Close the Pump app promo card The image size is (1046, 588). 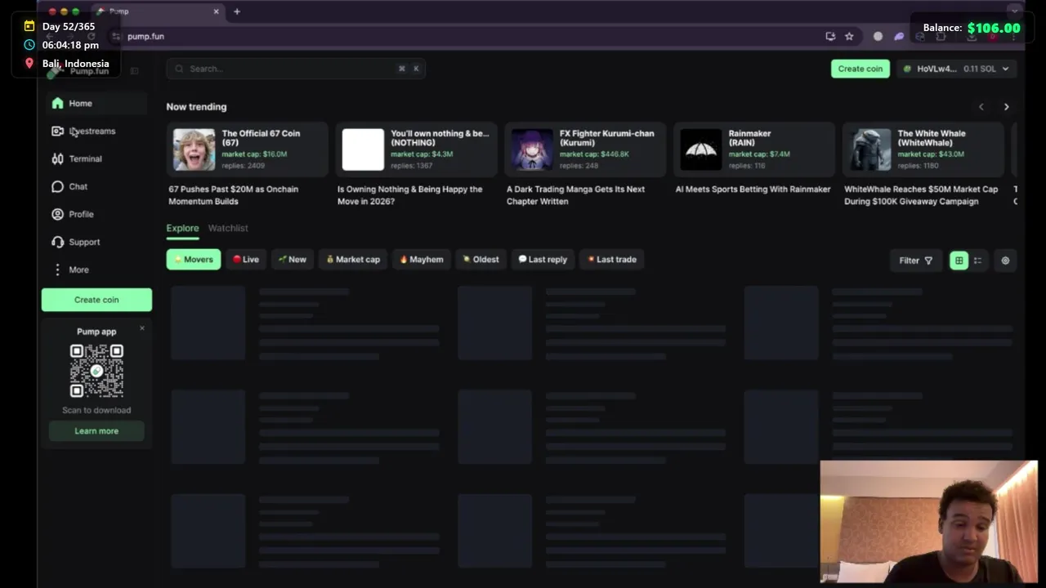point(141,328)
